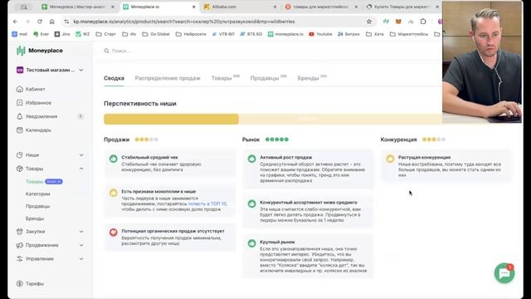Open Товары submenu item with Smart AI badge
The image size is (531, 299).
coord(44,182)
